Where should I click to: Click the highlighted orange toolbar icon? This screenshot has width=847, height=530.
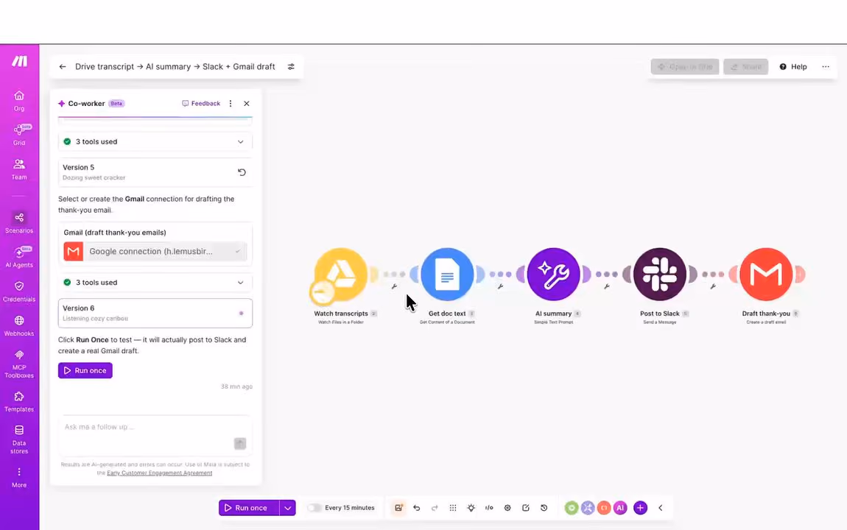pyautogui.click(x=398, y=507)
